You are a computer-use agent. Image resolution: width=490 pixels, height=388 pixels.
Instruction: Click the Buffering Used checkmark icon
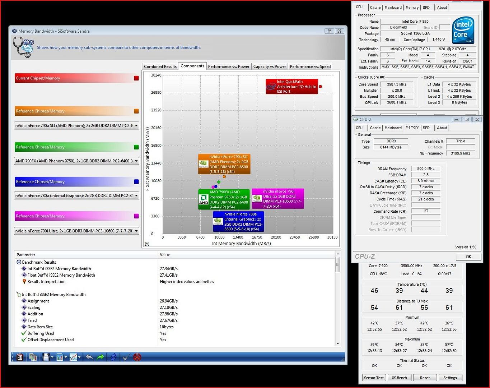click(24, 333)
